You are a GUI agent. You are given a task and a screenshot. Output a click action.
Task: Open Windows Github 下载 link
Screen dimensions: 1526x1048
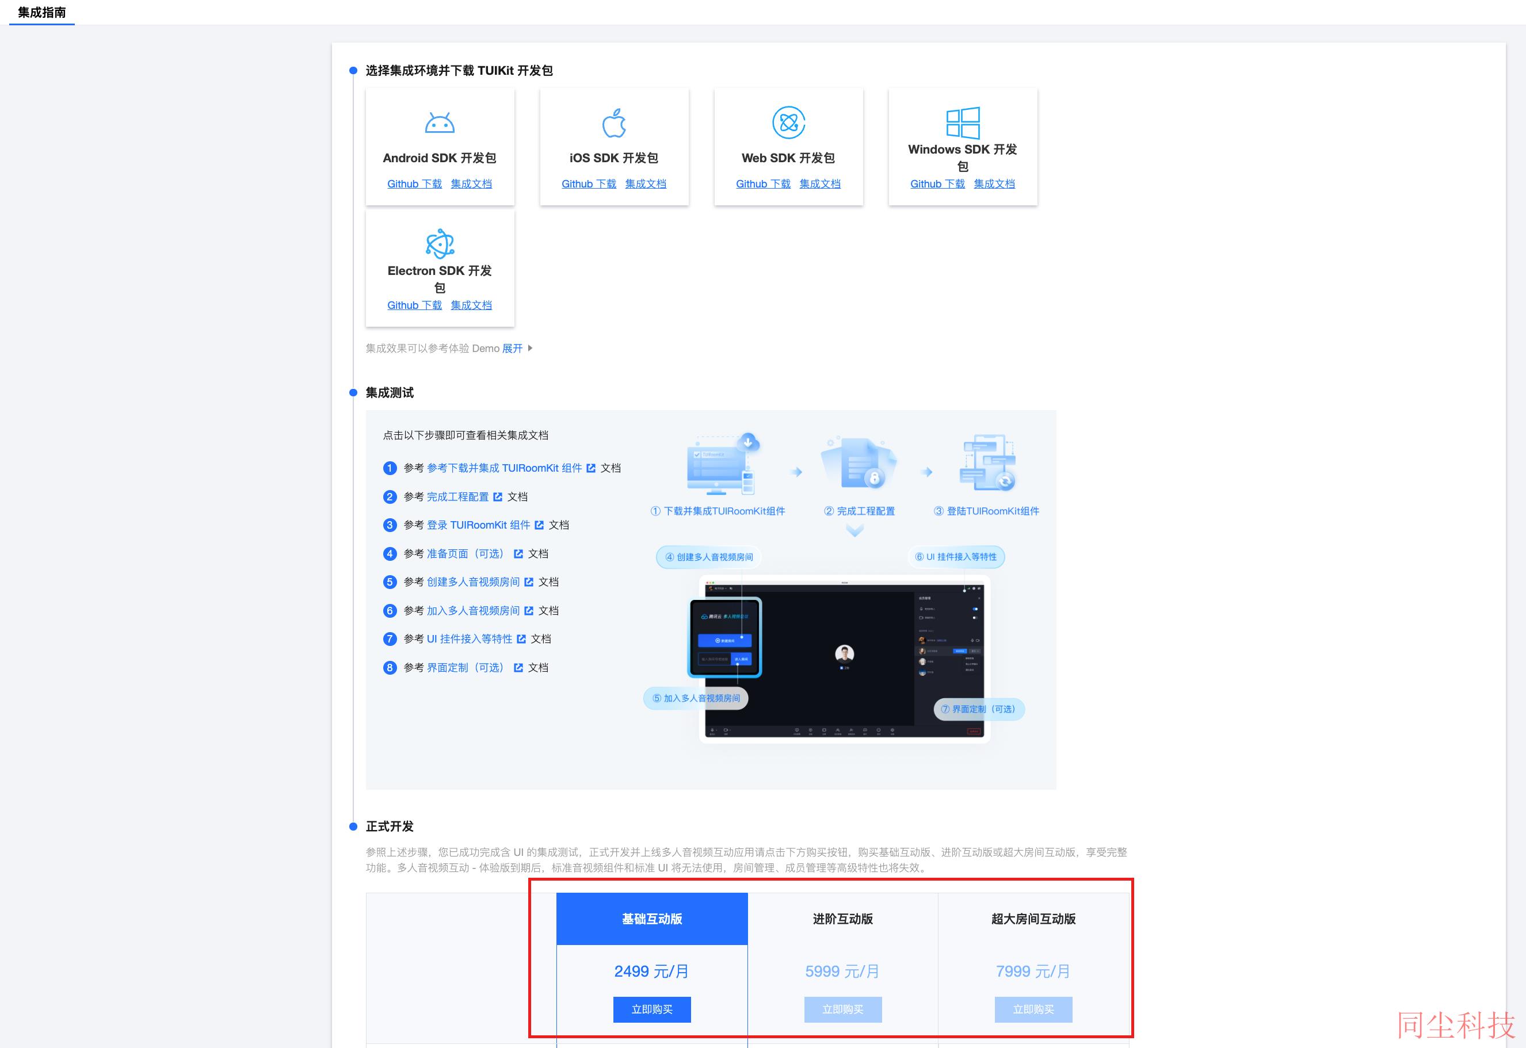937,184
